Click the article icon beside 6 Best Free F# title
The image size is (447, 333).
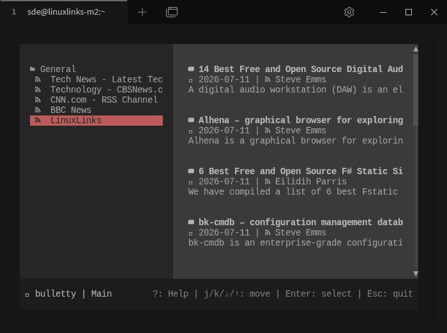191,171
